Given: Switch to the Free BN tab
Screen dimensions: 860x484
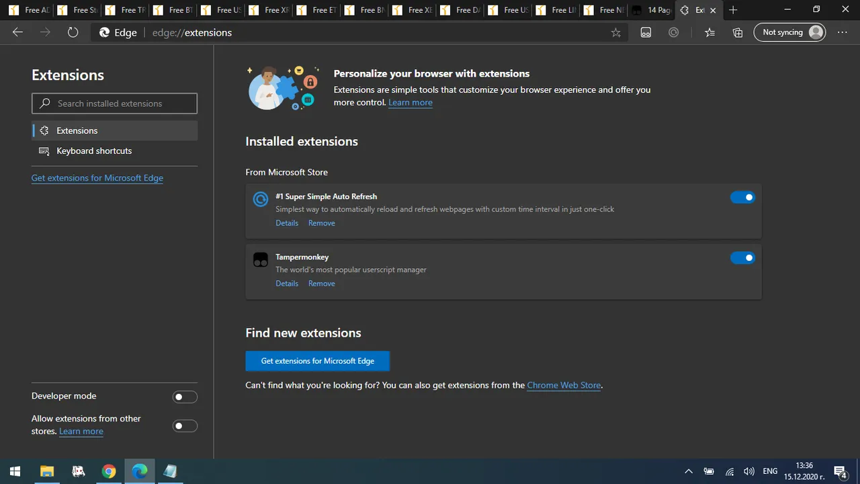Looking at the screenshot, I should point(365,10).
